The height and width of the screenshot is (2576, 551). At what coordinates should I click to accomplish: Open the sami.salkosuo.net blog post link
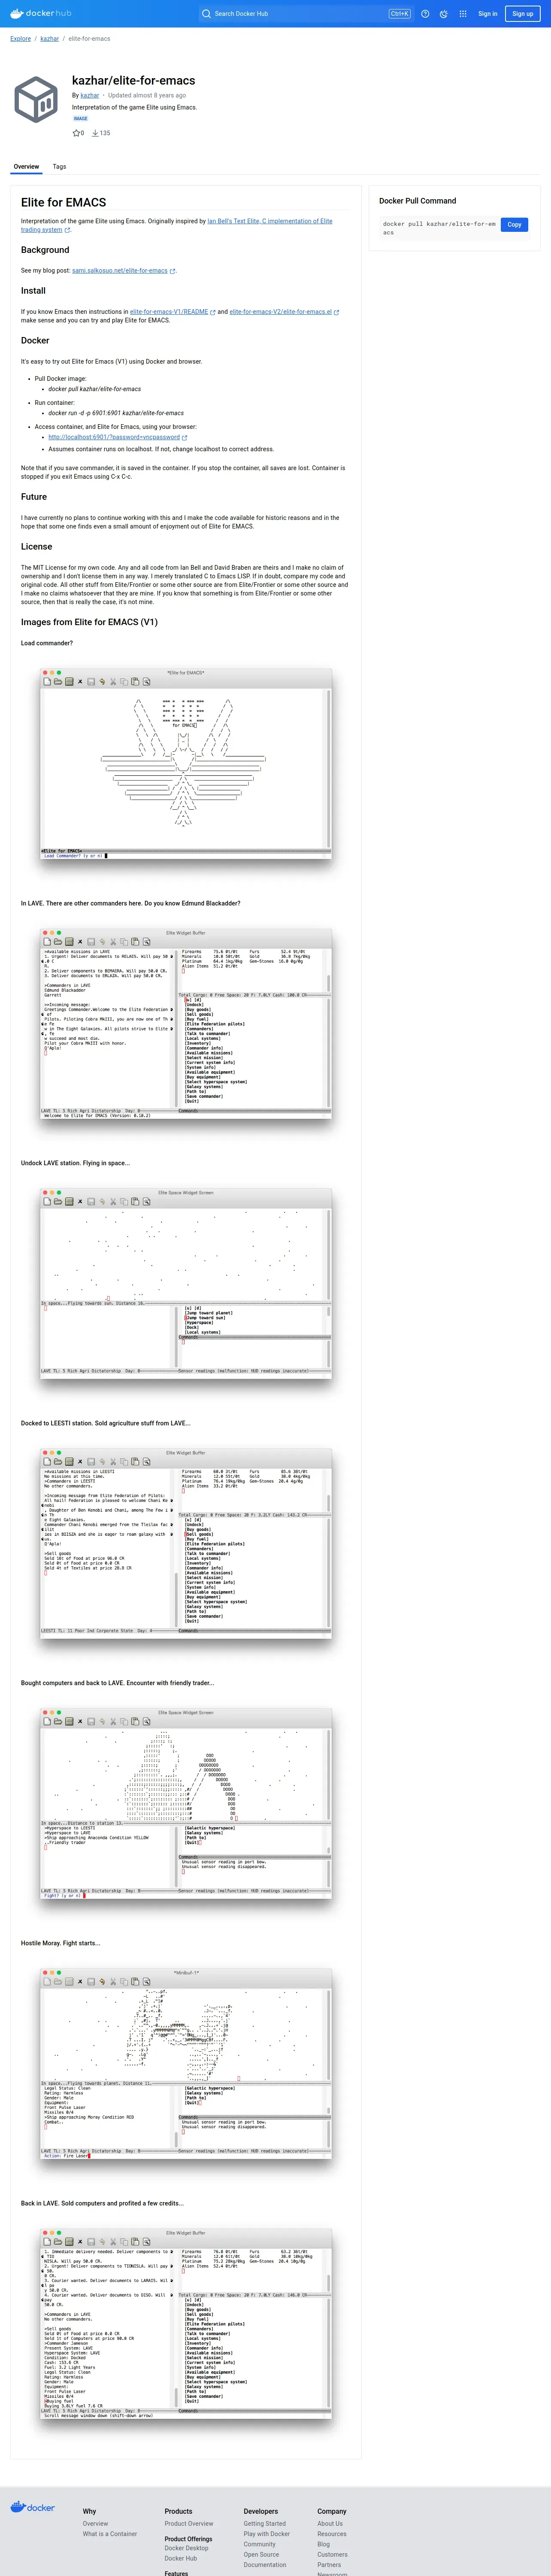pos(120,271)
